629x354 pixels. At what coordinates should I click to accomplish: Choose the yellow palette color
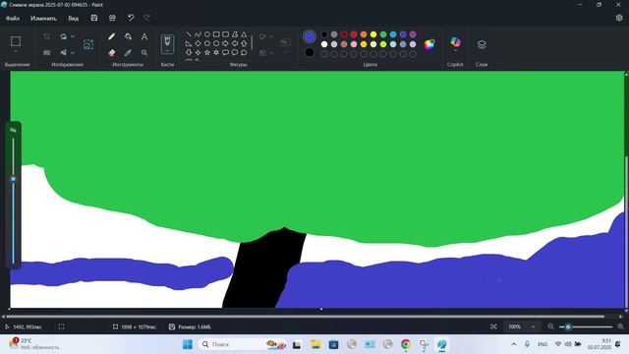[373, 34]
